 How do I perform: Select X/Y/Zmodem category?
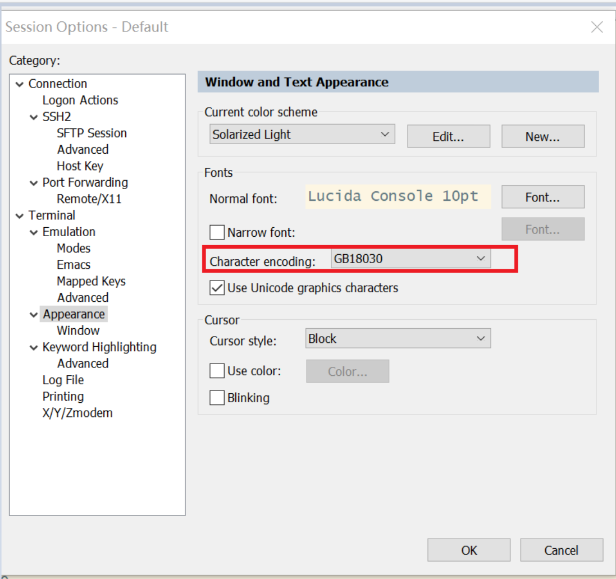(77, 413)
